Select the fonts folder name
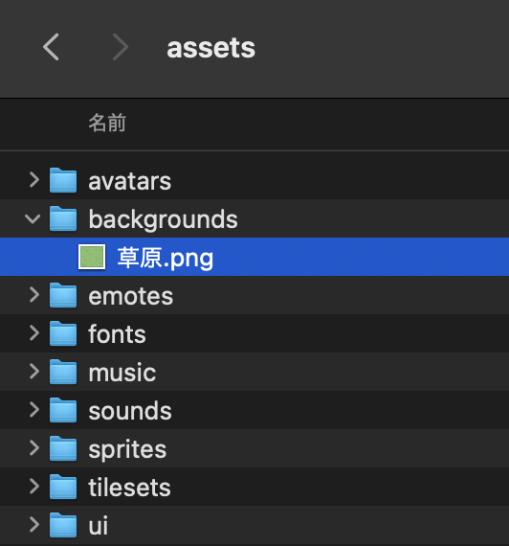 point(117,334)
